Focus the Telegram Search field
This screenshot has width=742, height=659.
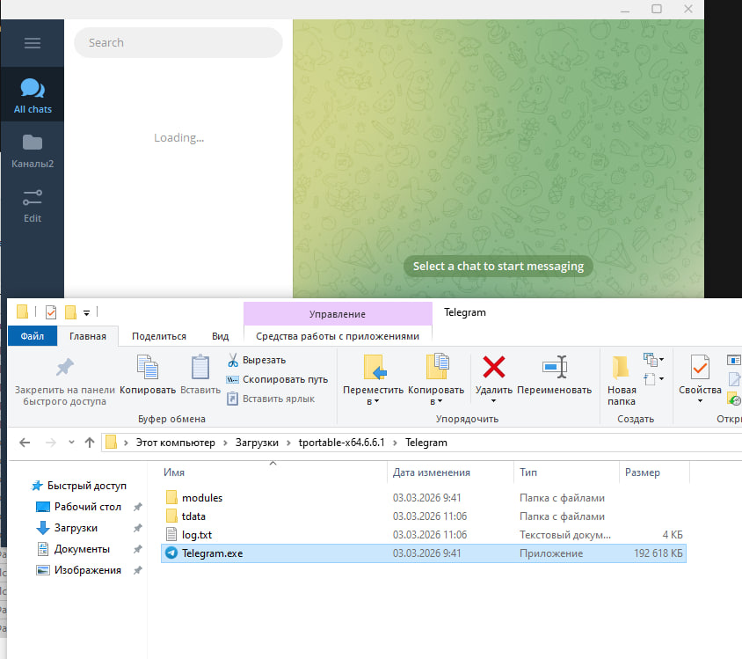pyautogui.click(x=178, y=42)
